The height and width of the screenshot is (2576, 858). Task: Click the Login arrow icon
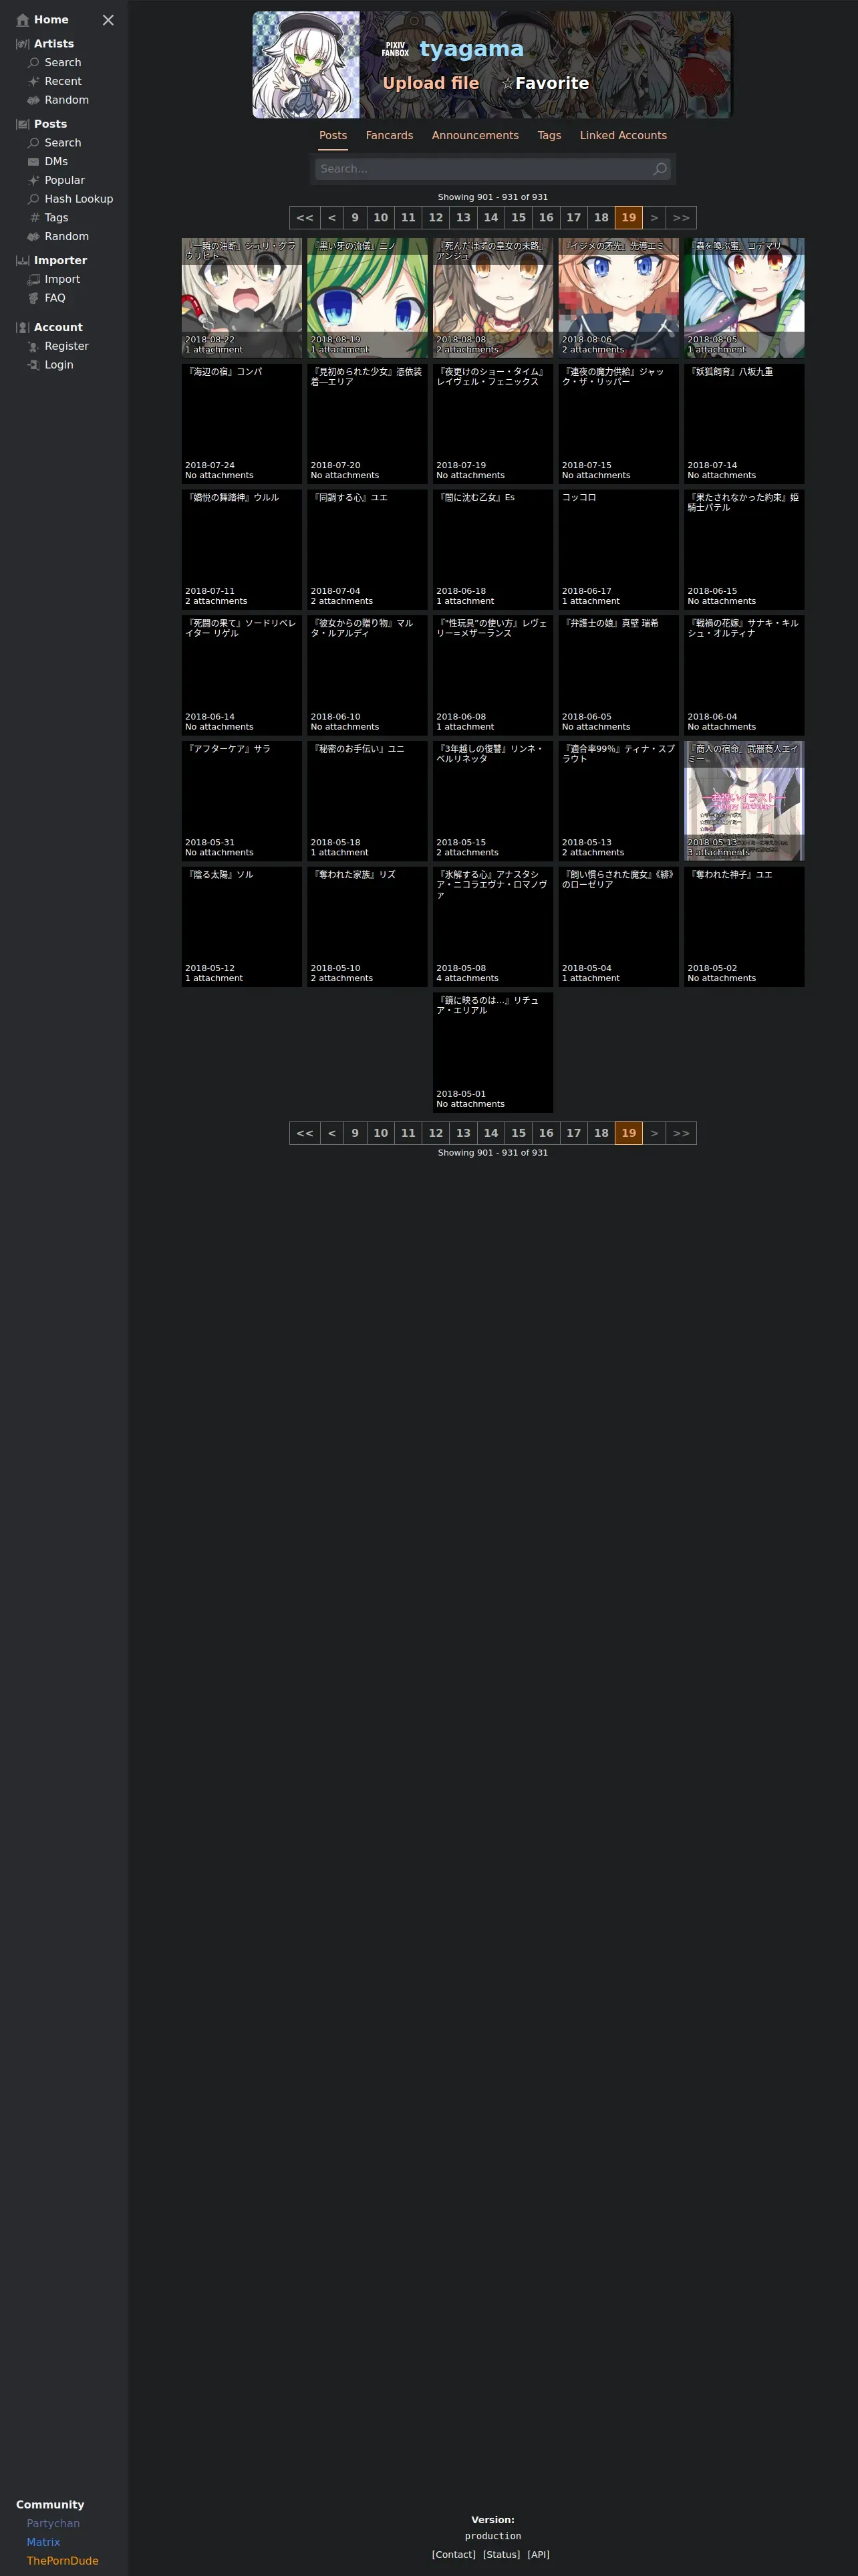coord(34,365)
